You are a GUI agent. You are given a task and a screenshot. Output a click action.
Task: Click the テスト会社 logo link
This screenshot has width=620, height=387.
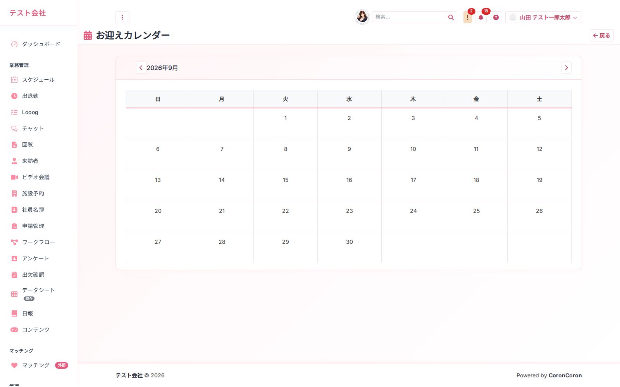(28, 13)
